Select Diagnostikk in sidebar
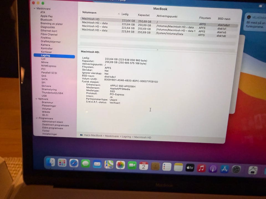The height and width of the screenshot is (199, 266). [48, 27]
